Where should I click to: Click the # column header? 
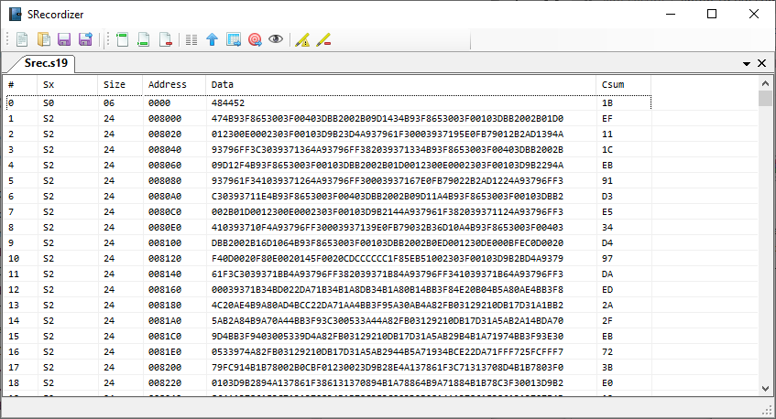pyautogui.click(x=20, y=84)
